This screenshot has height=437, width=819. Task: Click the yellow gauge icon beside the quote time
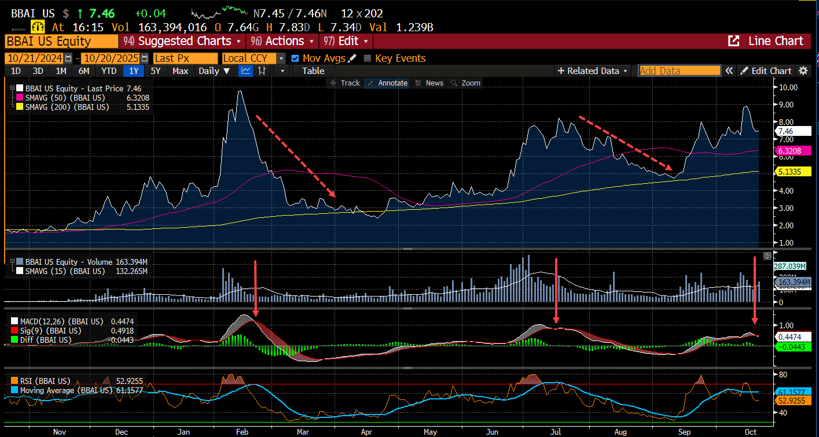[38, 27]
